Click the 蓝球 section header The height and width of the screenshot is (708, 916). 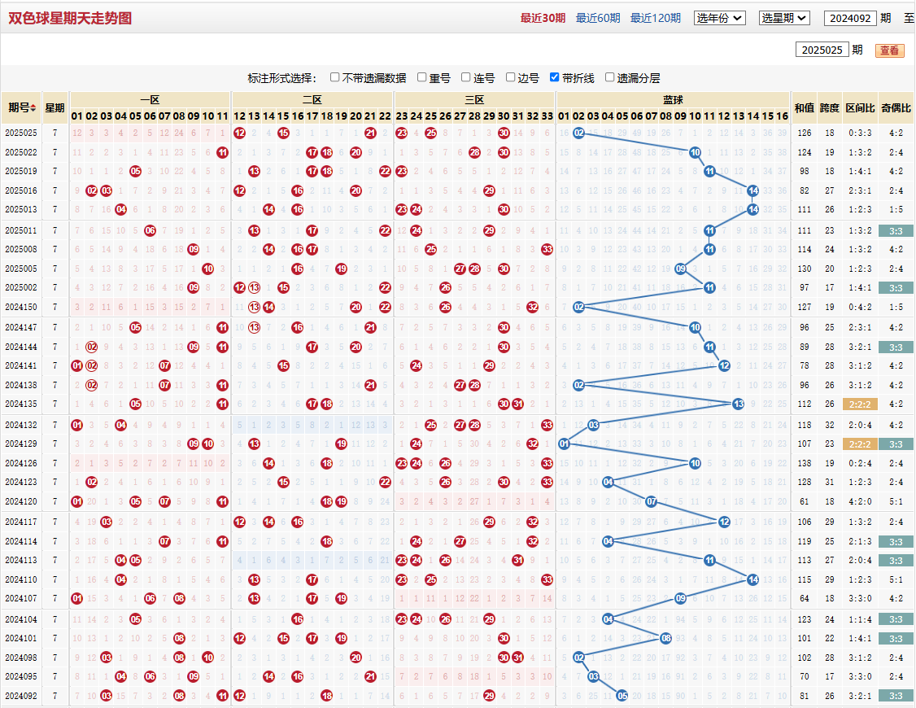point(673,100)
